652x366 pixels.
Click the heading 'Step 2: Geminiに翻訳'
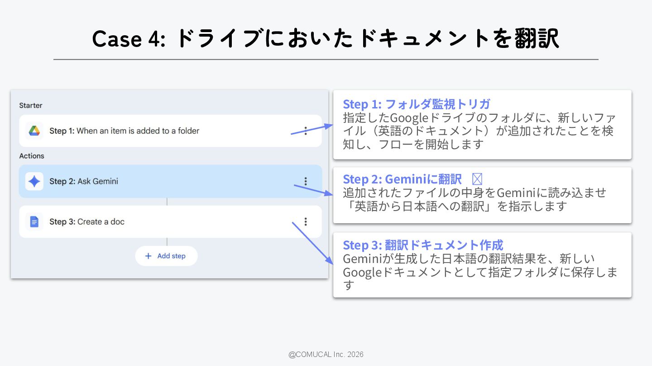pos(403,179)
